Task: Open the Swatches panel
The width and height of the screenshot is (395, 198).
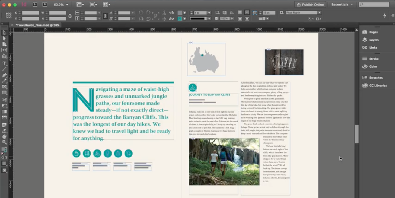Action: (x=375, y=78)
